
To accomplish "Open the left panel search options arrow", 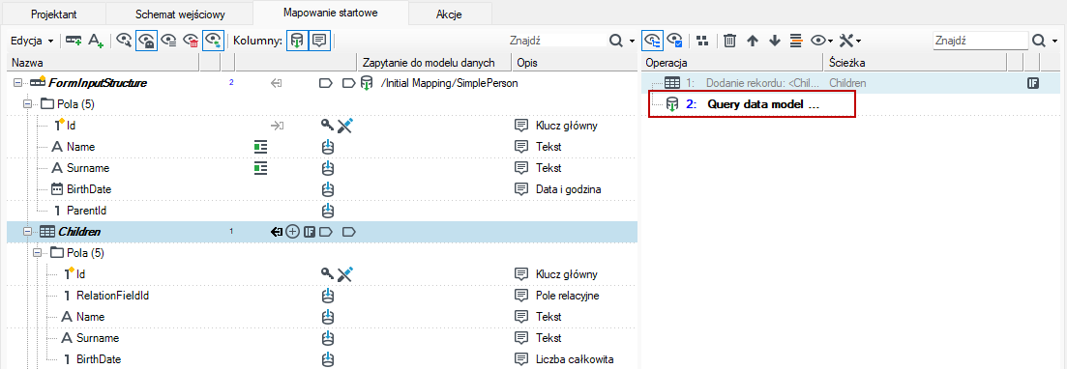I will 632,41.
